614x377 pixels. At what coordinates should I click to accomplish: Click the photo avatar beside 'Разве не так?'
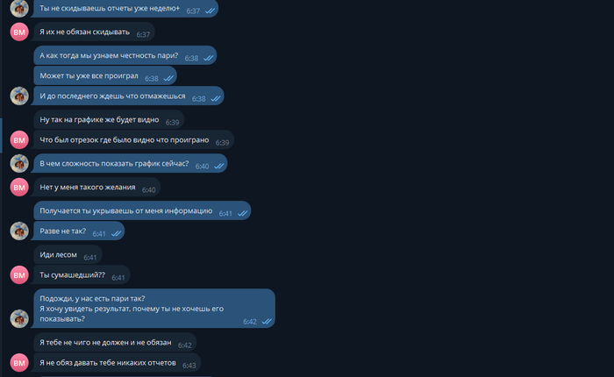click(x=19, y=231)
